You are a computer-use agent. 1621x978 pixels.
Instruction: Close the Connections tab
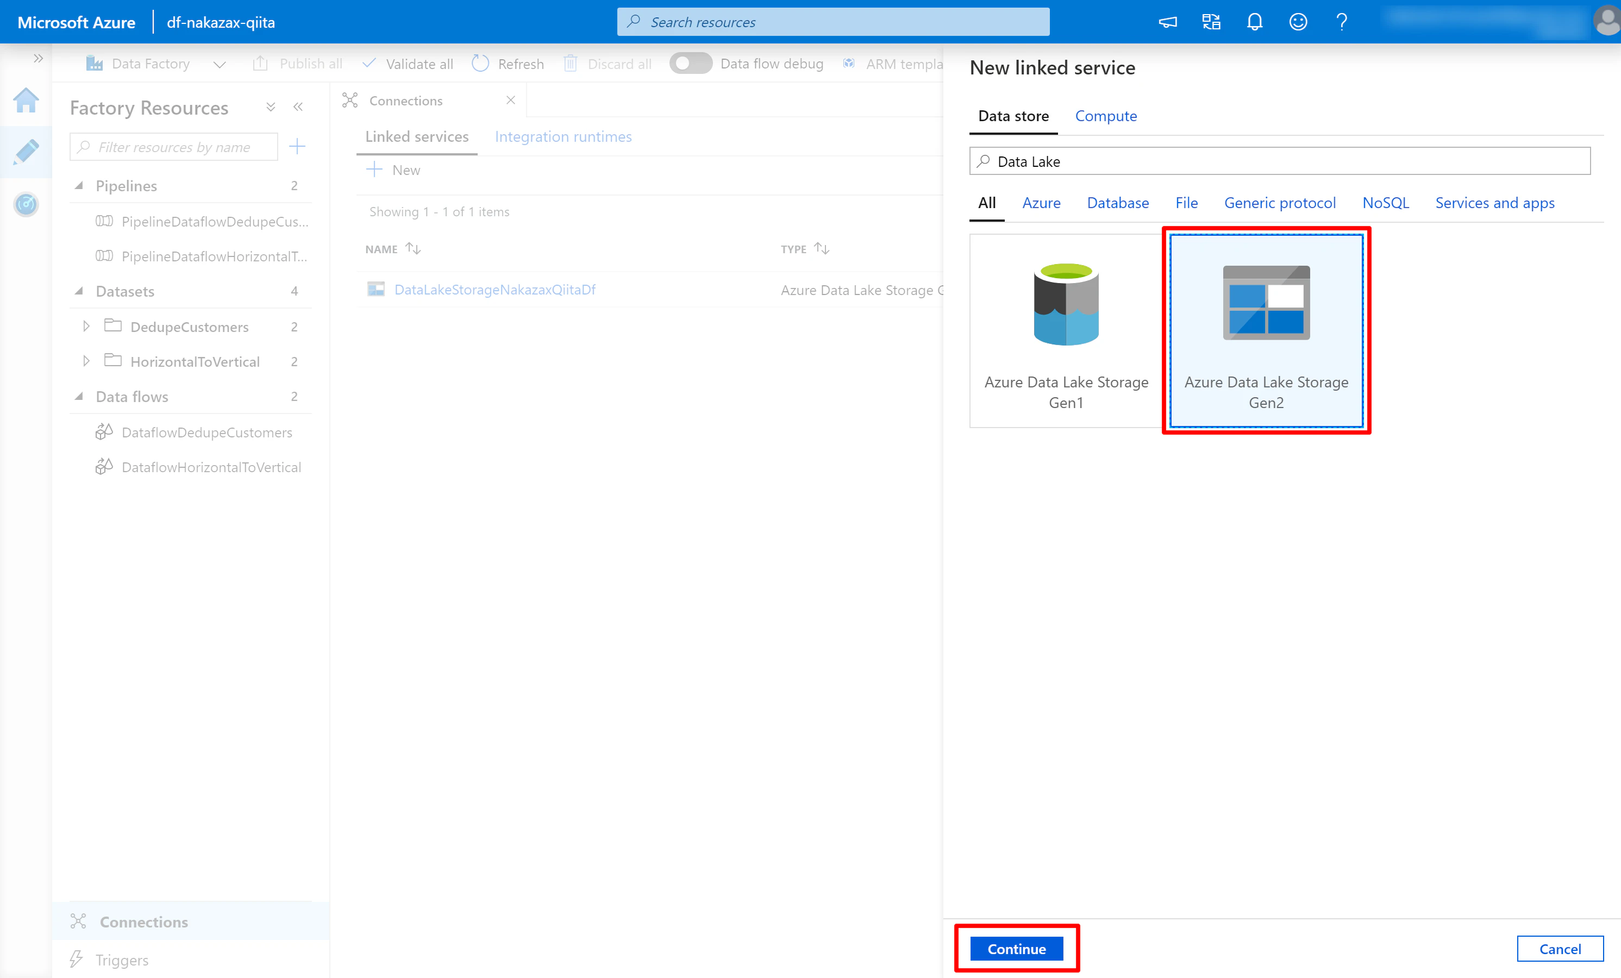coord(510,100)
